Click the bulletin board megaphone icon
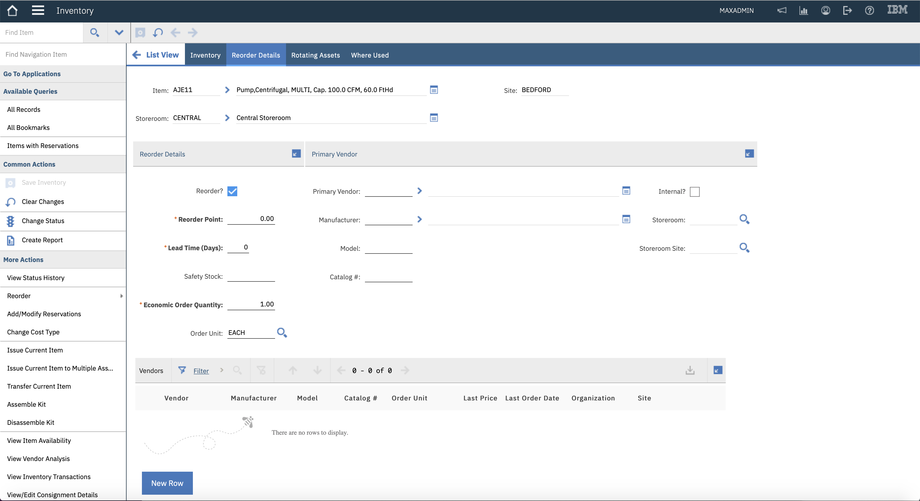The image size is (920, 501). click(782, 10)
